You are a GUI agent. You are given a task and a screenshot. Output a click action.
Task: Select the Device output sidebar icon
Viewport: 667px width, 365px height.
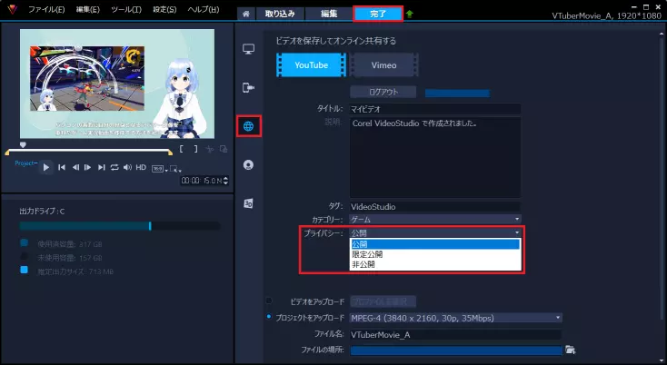pos(248,87)
